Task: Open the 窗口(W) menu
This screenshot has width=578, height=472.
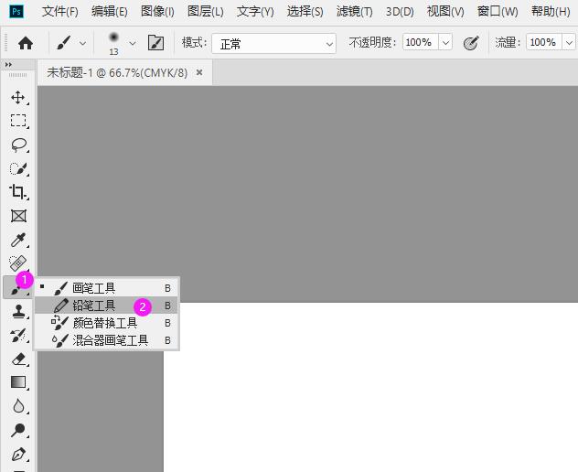Action: click(498, 11)
